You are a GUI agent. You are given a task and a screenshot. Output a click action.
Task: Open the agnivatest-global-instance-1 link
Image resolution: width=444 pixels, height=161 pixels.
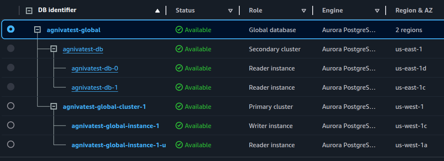pos(115,126)
